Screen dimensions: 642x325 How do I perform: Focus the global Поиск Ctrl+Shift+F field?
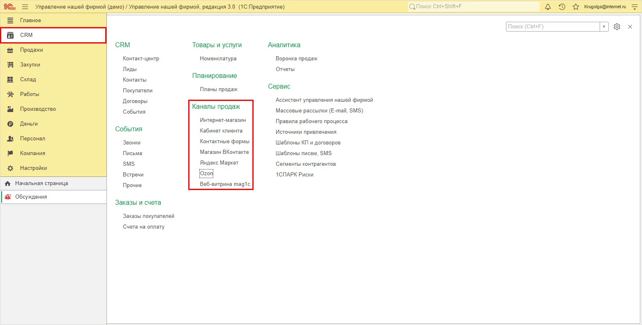point(474,7)
